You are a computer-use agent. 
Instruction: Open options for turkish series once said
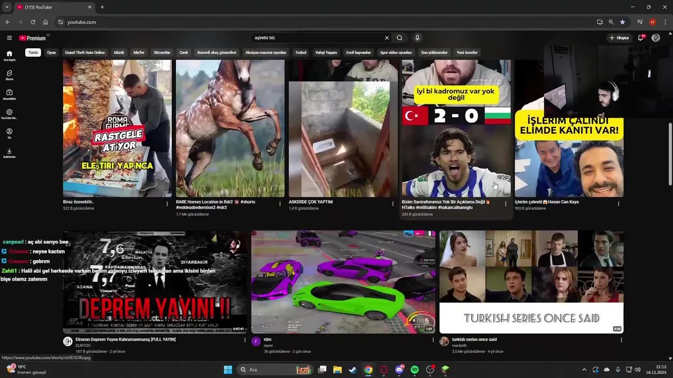tap(621, 340)
